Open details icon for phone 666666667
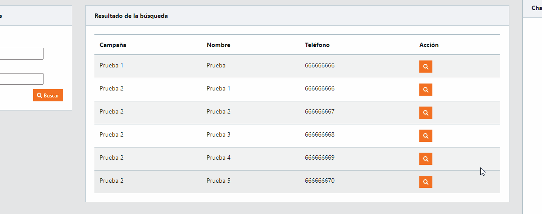 click(425, 113)
